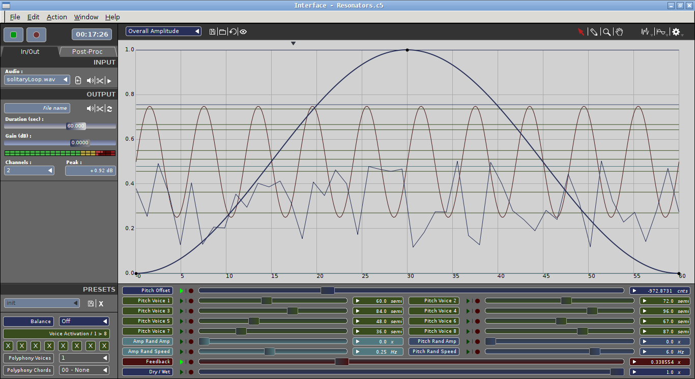Screen dimensions: 695x379
Task: Load a new input sound file
Action: (78, 80)
